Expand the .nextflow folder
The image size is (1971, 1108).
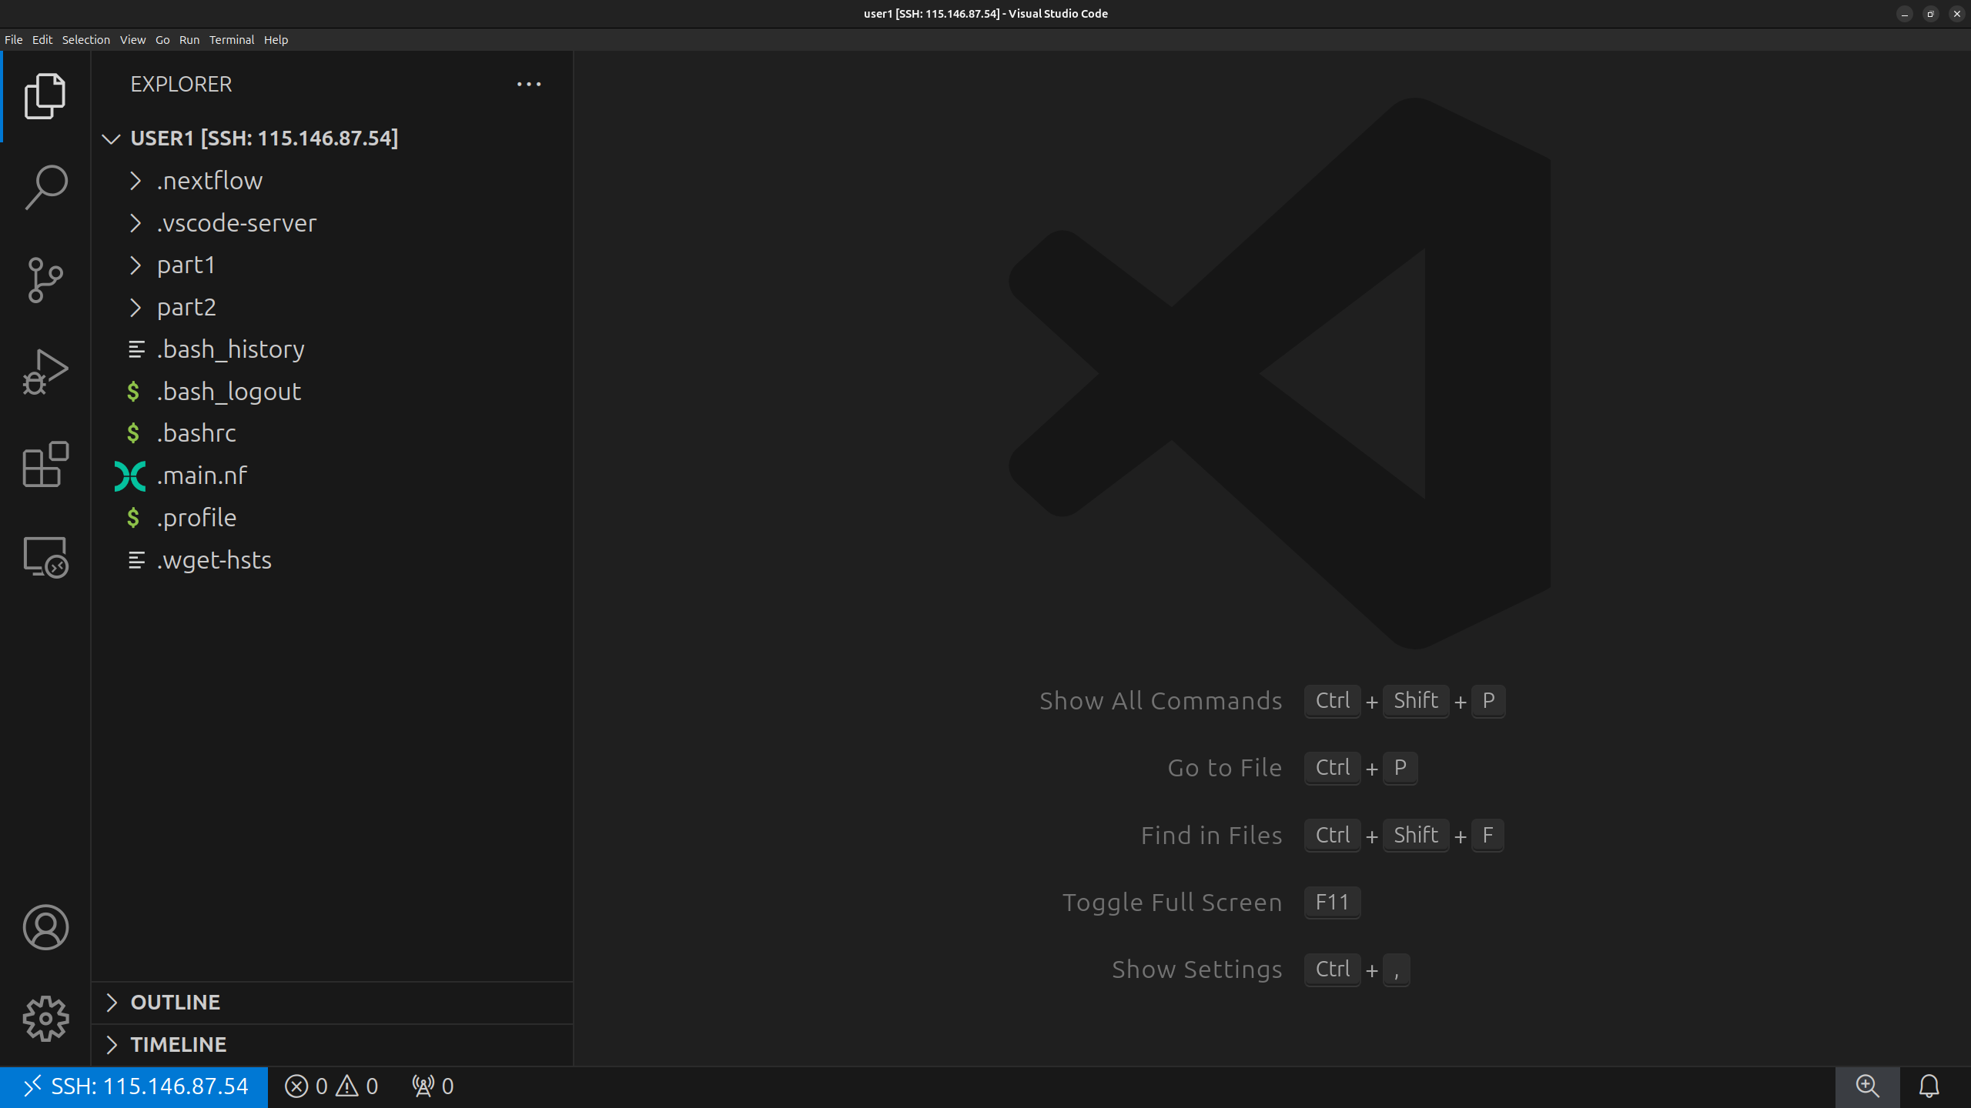pyautogui.click(x=209, y=181)
